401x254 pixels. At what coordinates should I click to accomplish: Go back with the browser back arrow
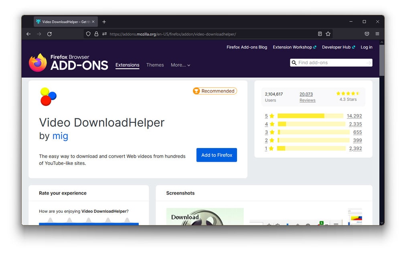click(28, 34)
